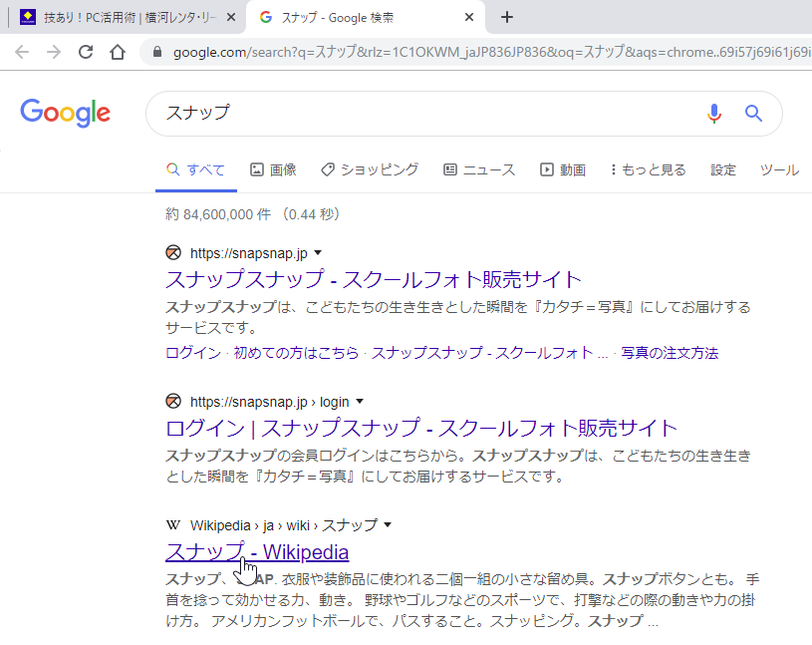The width and height of the screenshot is (812, 645).
Task: Click the browser forward arrow
Action: click(54, 52)
